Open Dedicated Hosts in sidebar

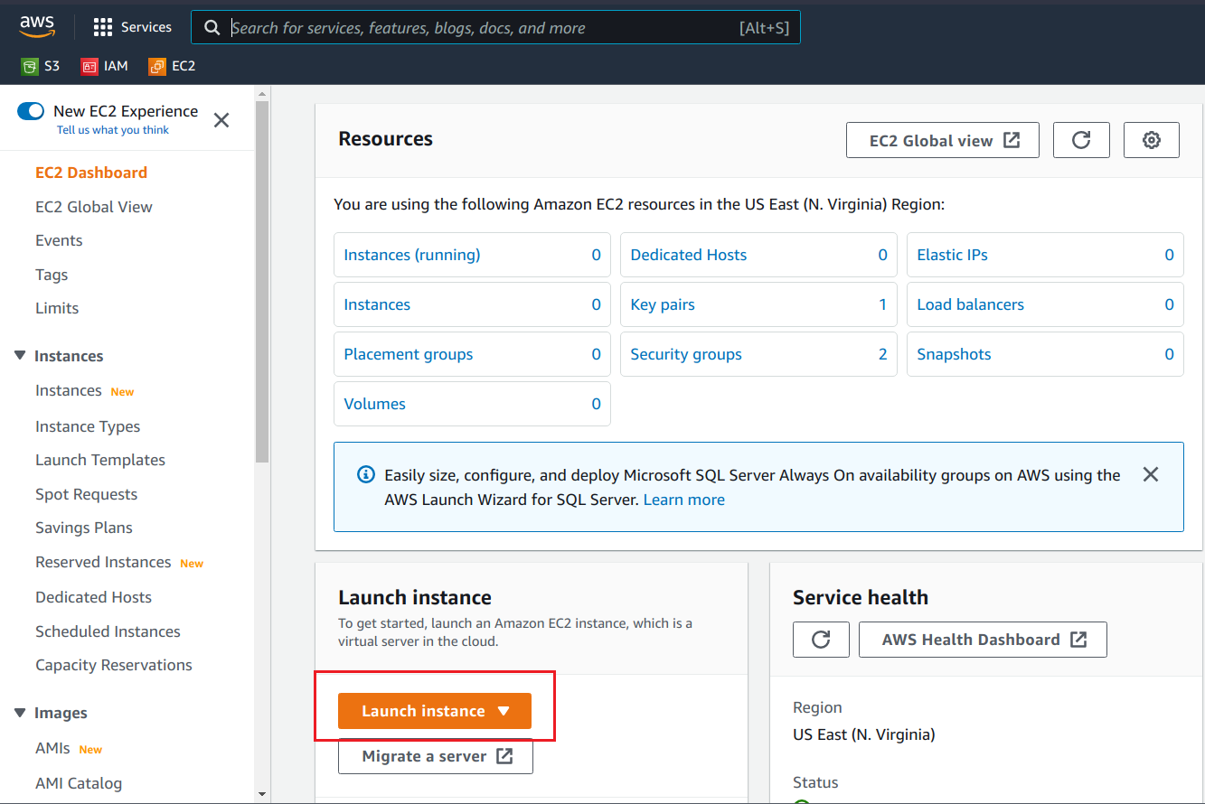94,597
